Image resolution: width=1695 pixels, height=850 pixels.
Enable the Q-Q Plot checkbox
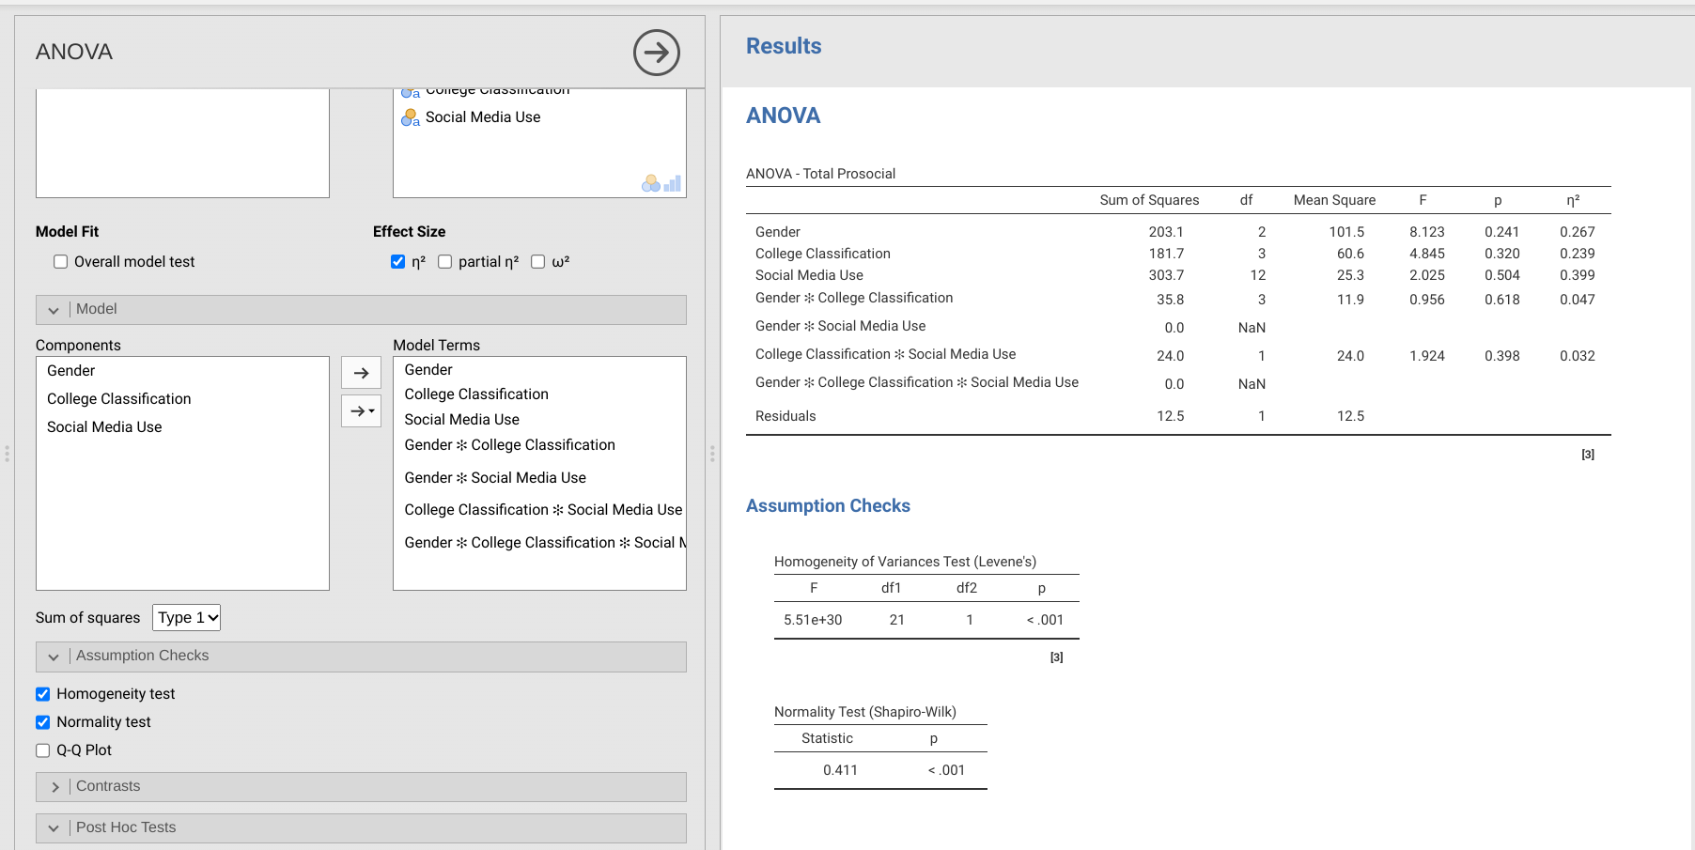tap(43, 750)
